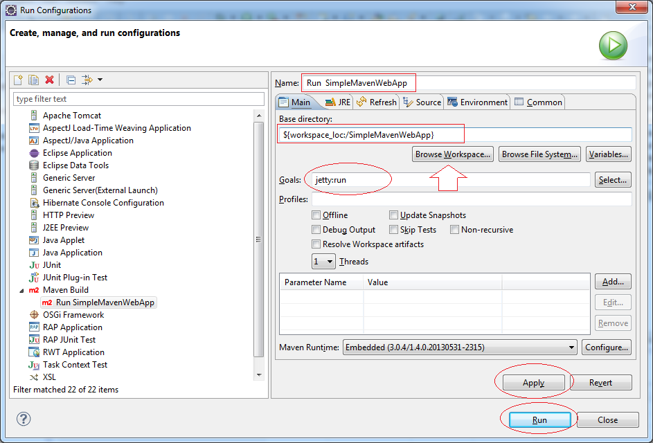Image resolution: width=653 pixels, height=443 pixels.
Task: Click the Collapse All icon
Action: [71, 80]
